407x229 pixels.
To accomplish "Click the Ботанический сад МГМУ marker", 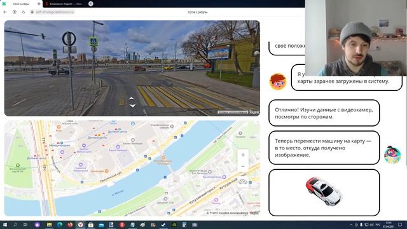I will (18, 165).
